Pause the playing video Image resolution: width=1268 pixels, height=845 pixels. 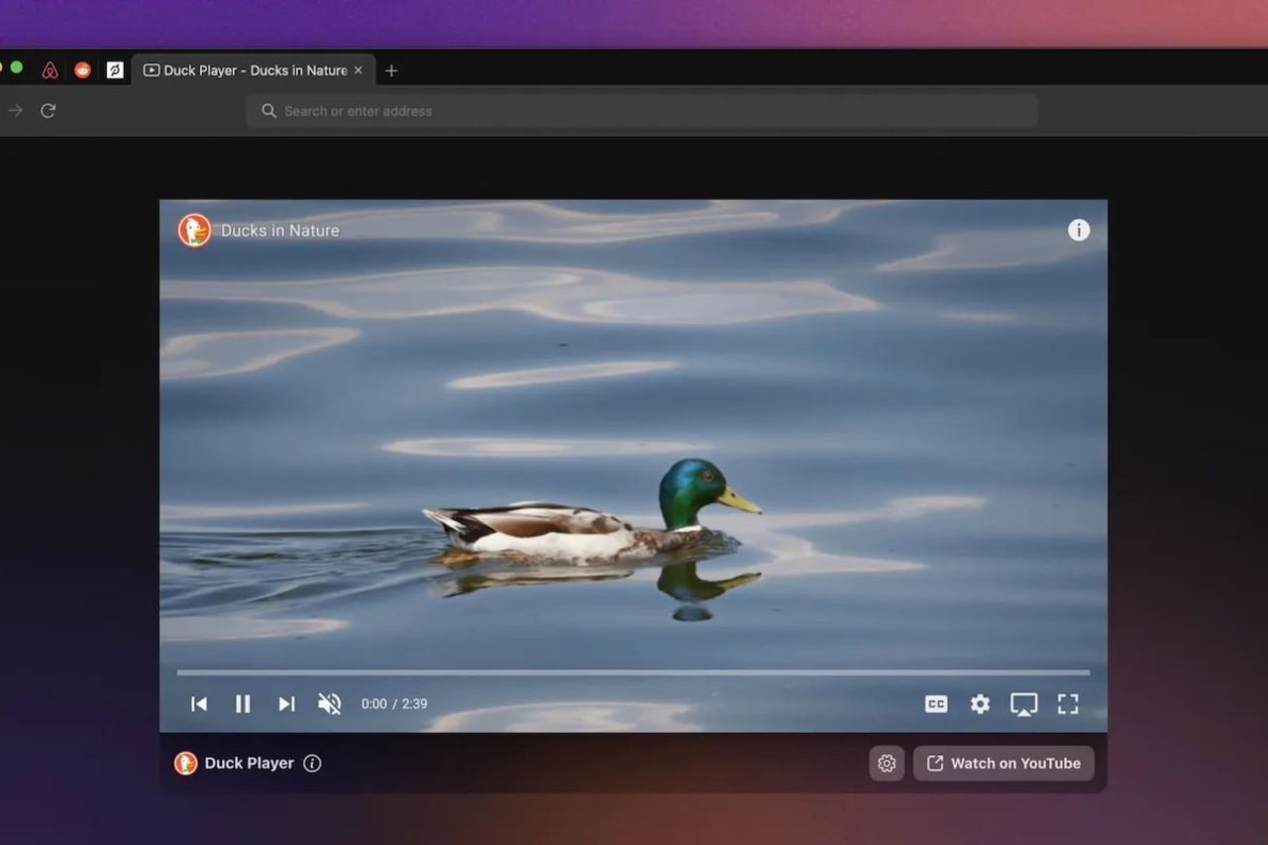(243, 703)
